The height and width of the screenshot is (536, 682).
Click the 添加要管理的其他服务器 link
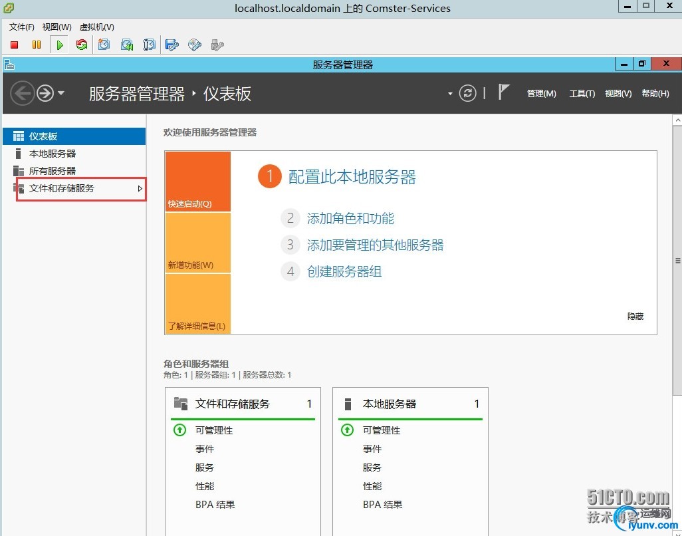(376, 245)
